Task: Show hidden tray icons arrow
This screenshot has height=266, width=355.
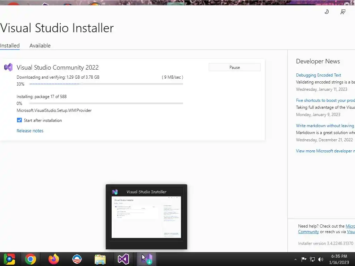Action: click(295, 259)
